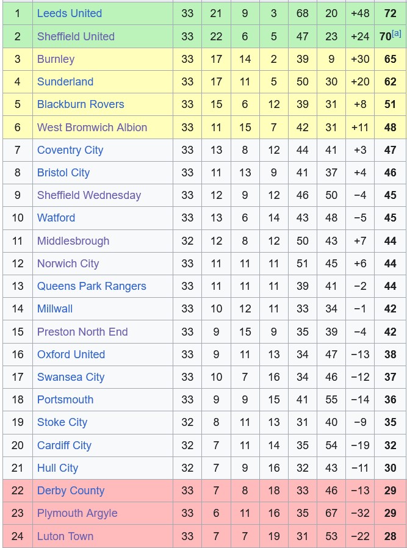407x548 pixels.
Task: Click the Plymouth Argyle link
Action: (x=77, y=513)
